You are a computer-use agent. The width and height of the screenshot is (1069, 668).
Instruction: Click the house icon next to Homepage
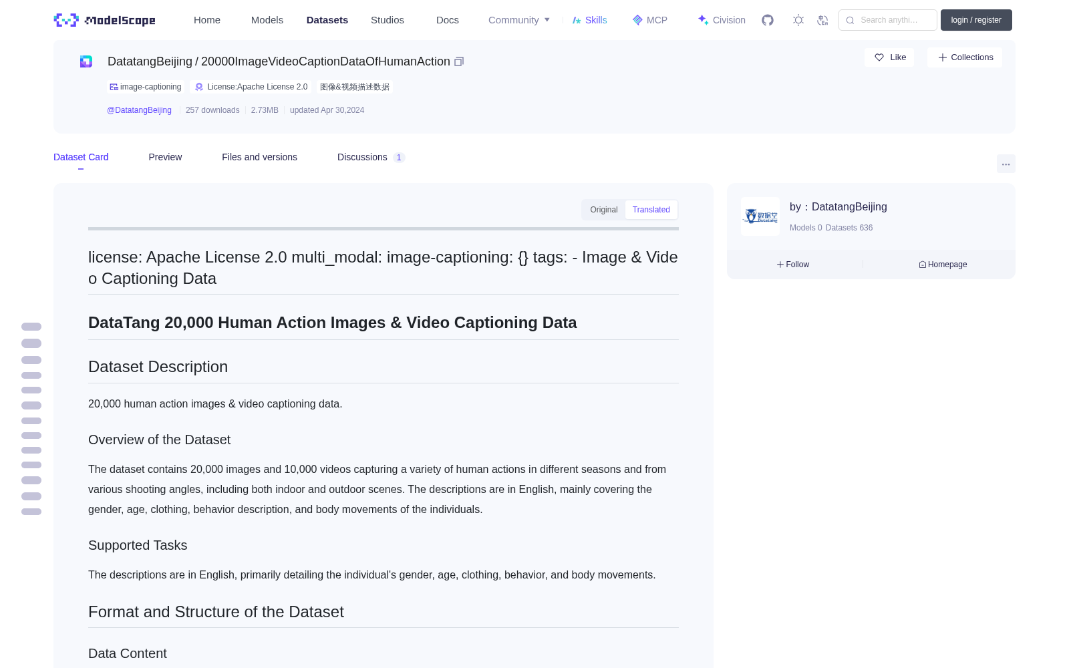[x=923, y=265]
